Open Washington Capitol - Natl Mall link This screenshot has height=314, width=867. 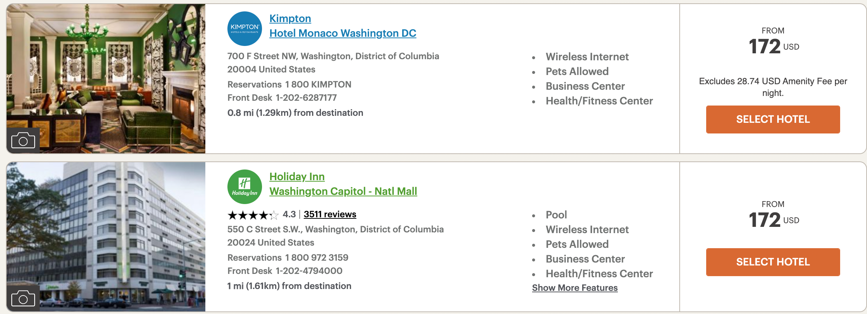pyautogui.click(x=343, y=191)
